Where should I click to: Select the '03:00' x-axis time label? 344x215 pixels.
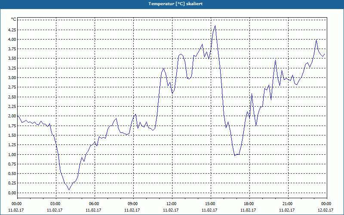click(55, 204)
